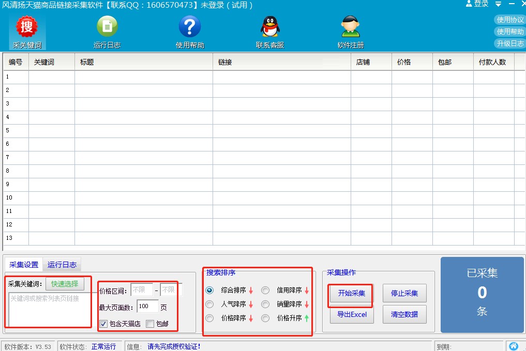Select the 销量降序 radio button
526x351 pixels.
coord(265,304)
